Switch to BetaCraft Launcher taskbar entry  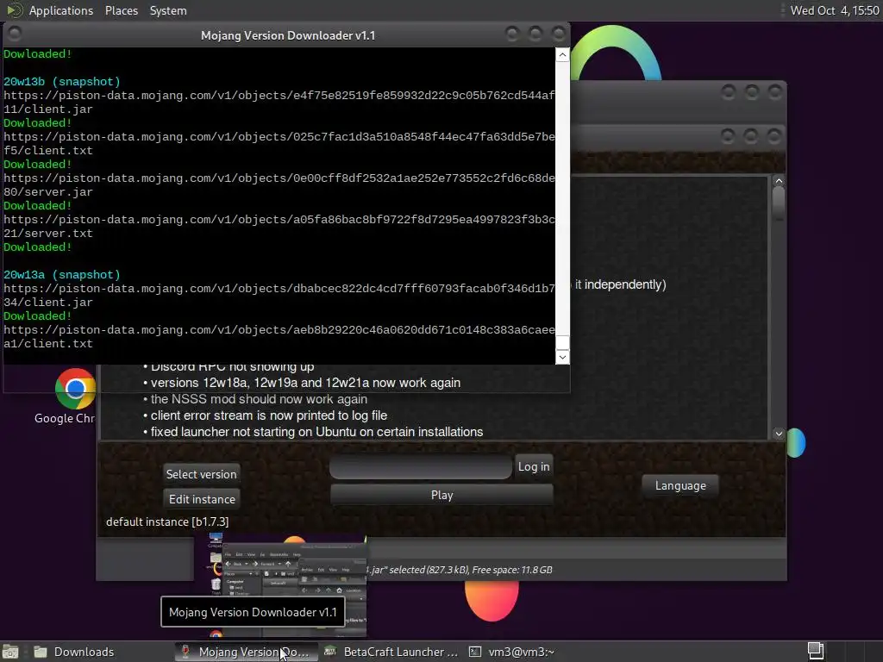391,652
